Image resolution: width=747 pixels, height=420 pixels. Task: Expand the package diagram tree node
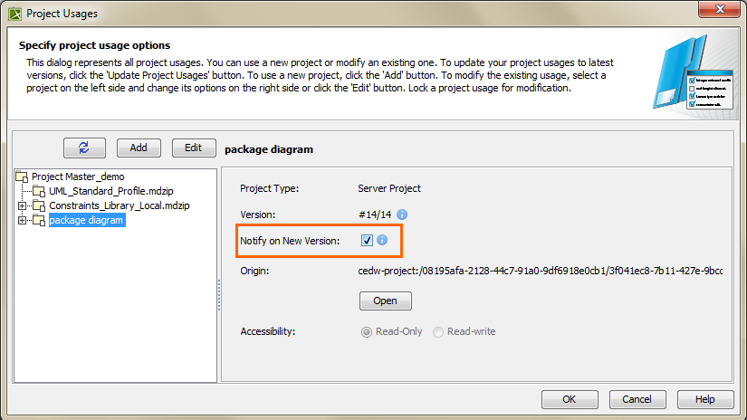coord(22,220)
